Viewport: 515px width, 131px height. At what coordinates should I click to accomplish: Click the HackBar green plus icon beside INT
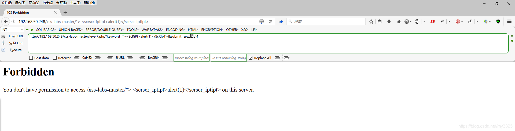click(32, 30)
